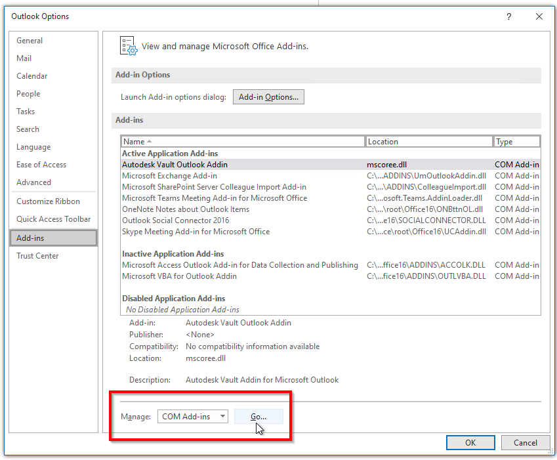Open Advanced options
This screenshot has height=460, width=557.
[33, 182]
